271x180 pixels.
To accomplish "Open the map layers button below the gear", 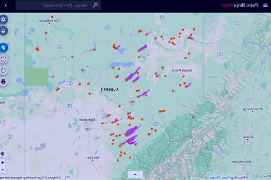I will (x=3, y=31).
